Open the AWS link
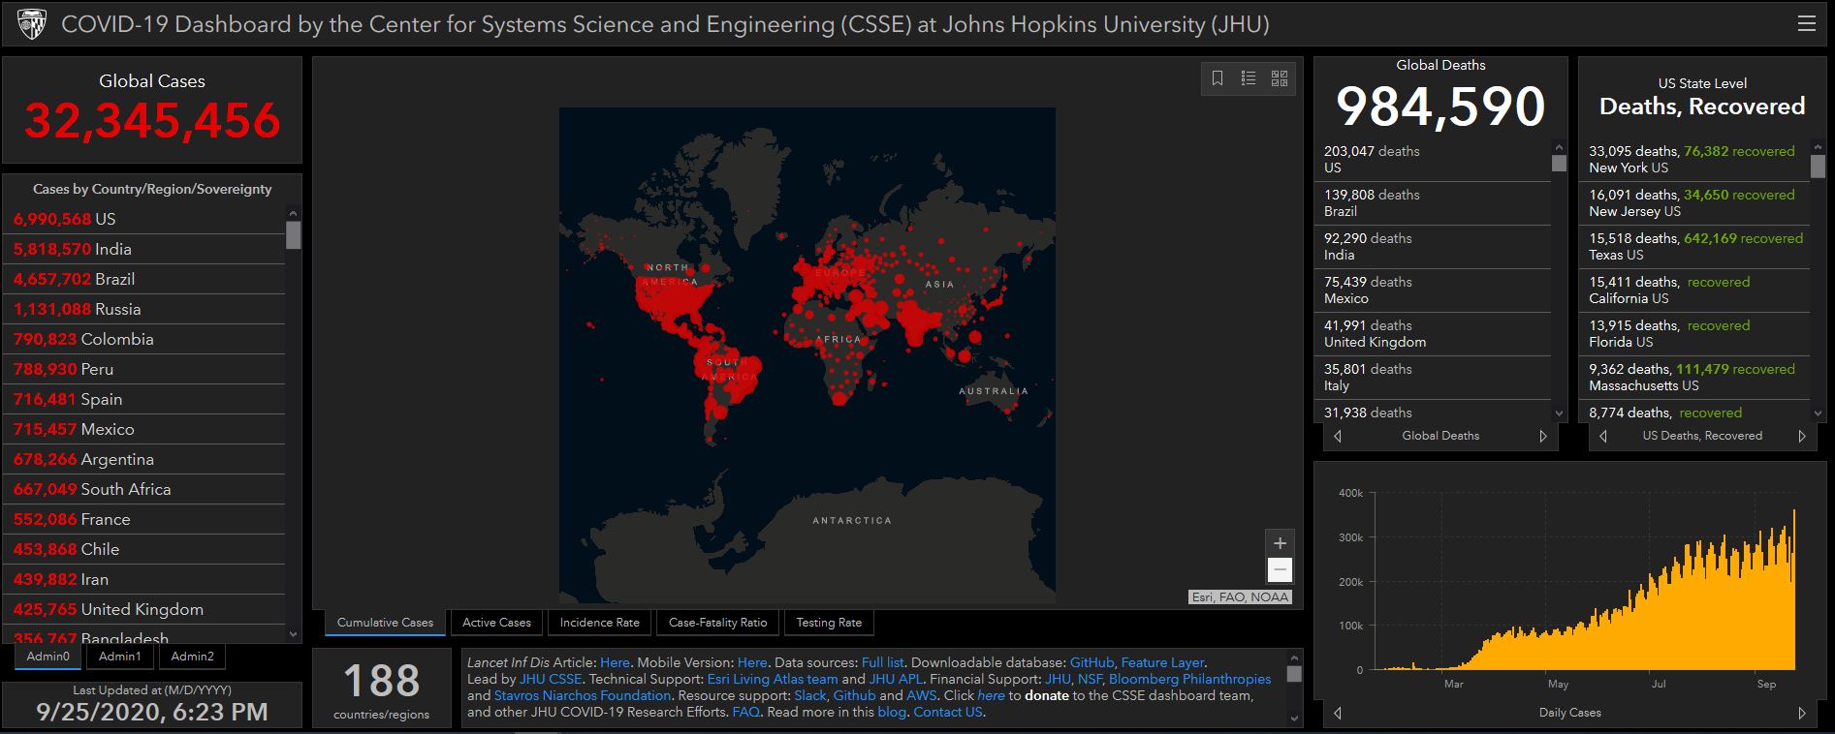 921,695
